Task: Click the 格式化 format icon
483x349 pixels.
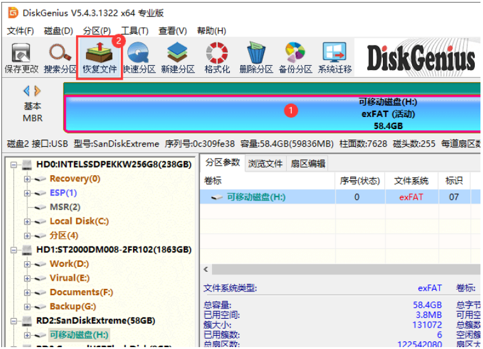Action: [x=217, y=58]
